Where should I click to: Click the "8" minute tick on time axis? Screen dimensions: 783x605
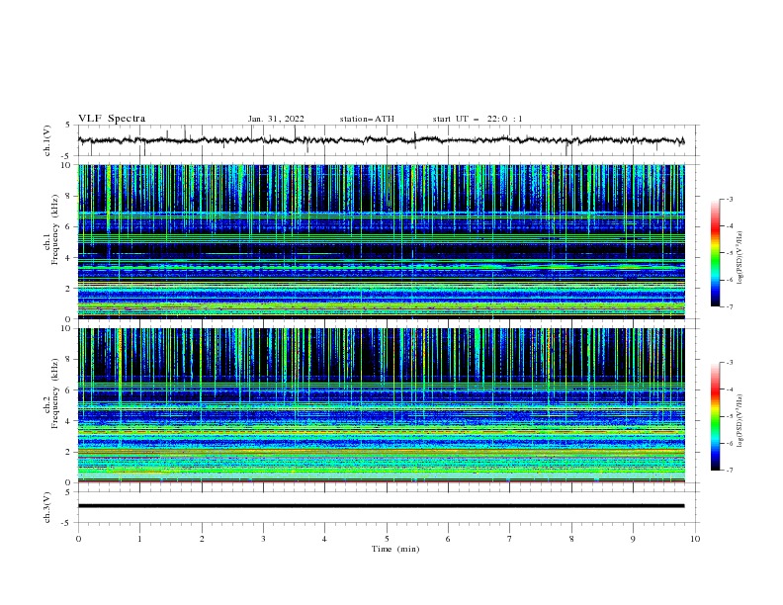pyautogui.click(x=571, y=539)
